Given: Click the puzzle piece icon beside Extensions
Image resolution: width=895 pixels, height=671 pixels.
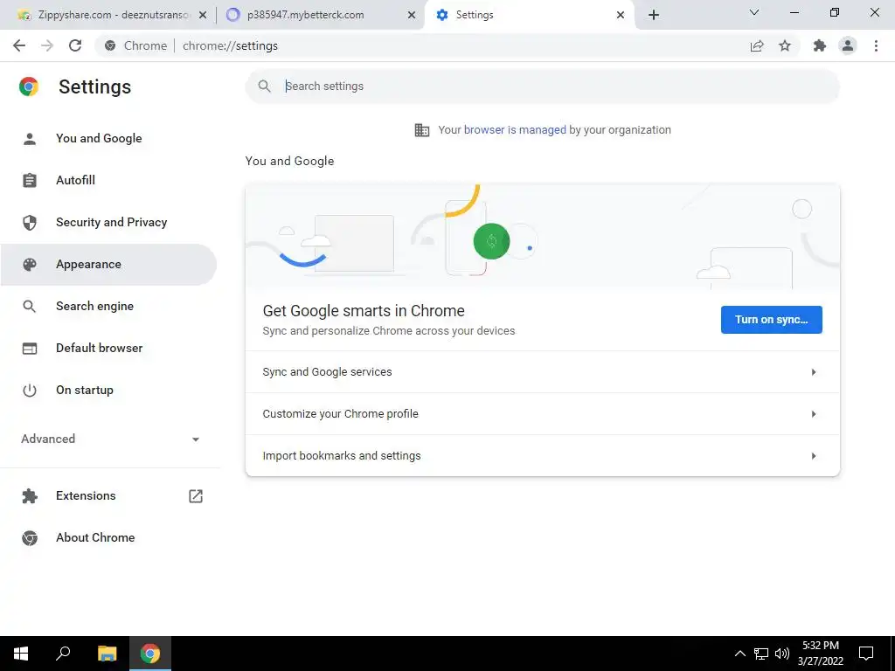Looking at the screenshot, I should [x=30, y=496].
